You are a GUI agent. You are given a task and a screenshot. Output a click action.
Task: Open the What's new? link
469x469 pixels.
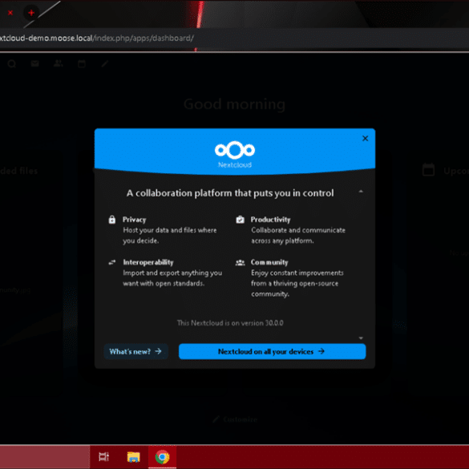[x=135, y=351]
